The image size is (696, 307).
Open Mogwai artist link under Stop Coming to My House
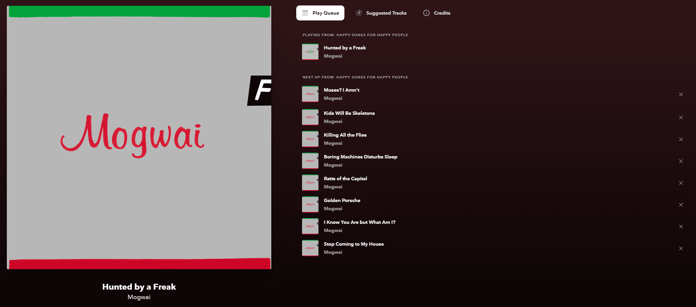pos(333,252)
